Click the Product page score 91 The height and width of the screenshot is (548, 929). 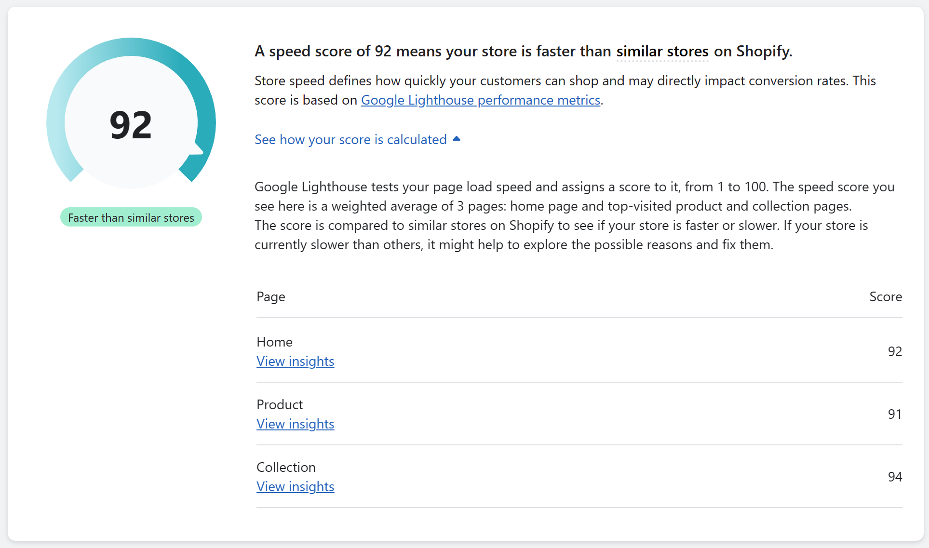click(895, 414)
